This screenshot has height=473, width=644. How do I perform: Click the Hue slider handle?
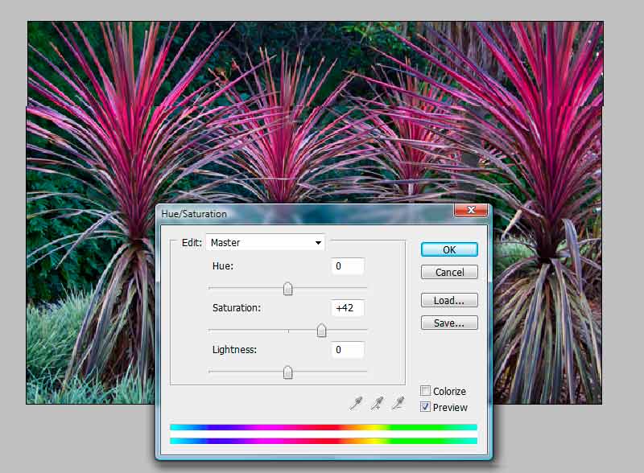tap(288, 289)
